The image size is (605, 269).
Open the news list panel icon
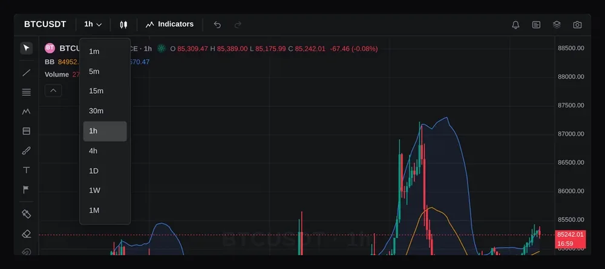tap(536, 25)
